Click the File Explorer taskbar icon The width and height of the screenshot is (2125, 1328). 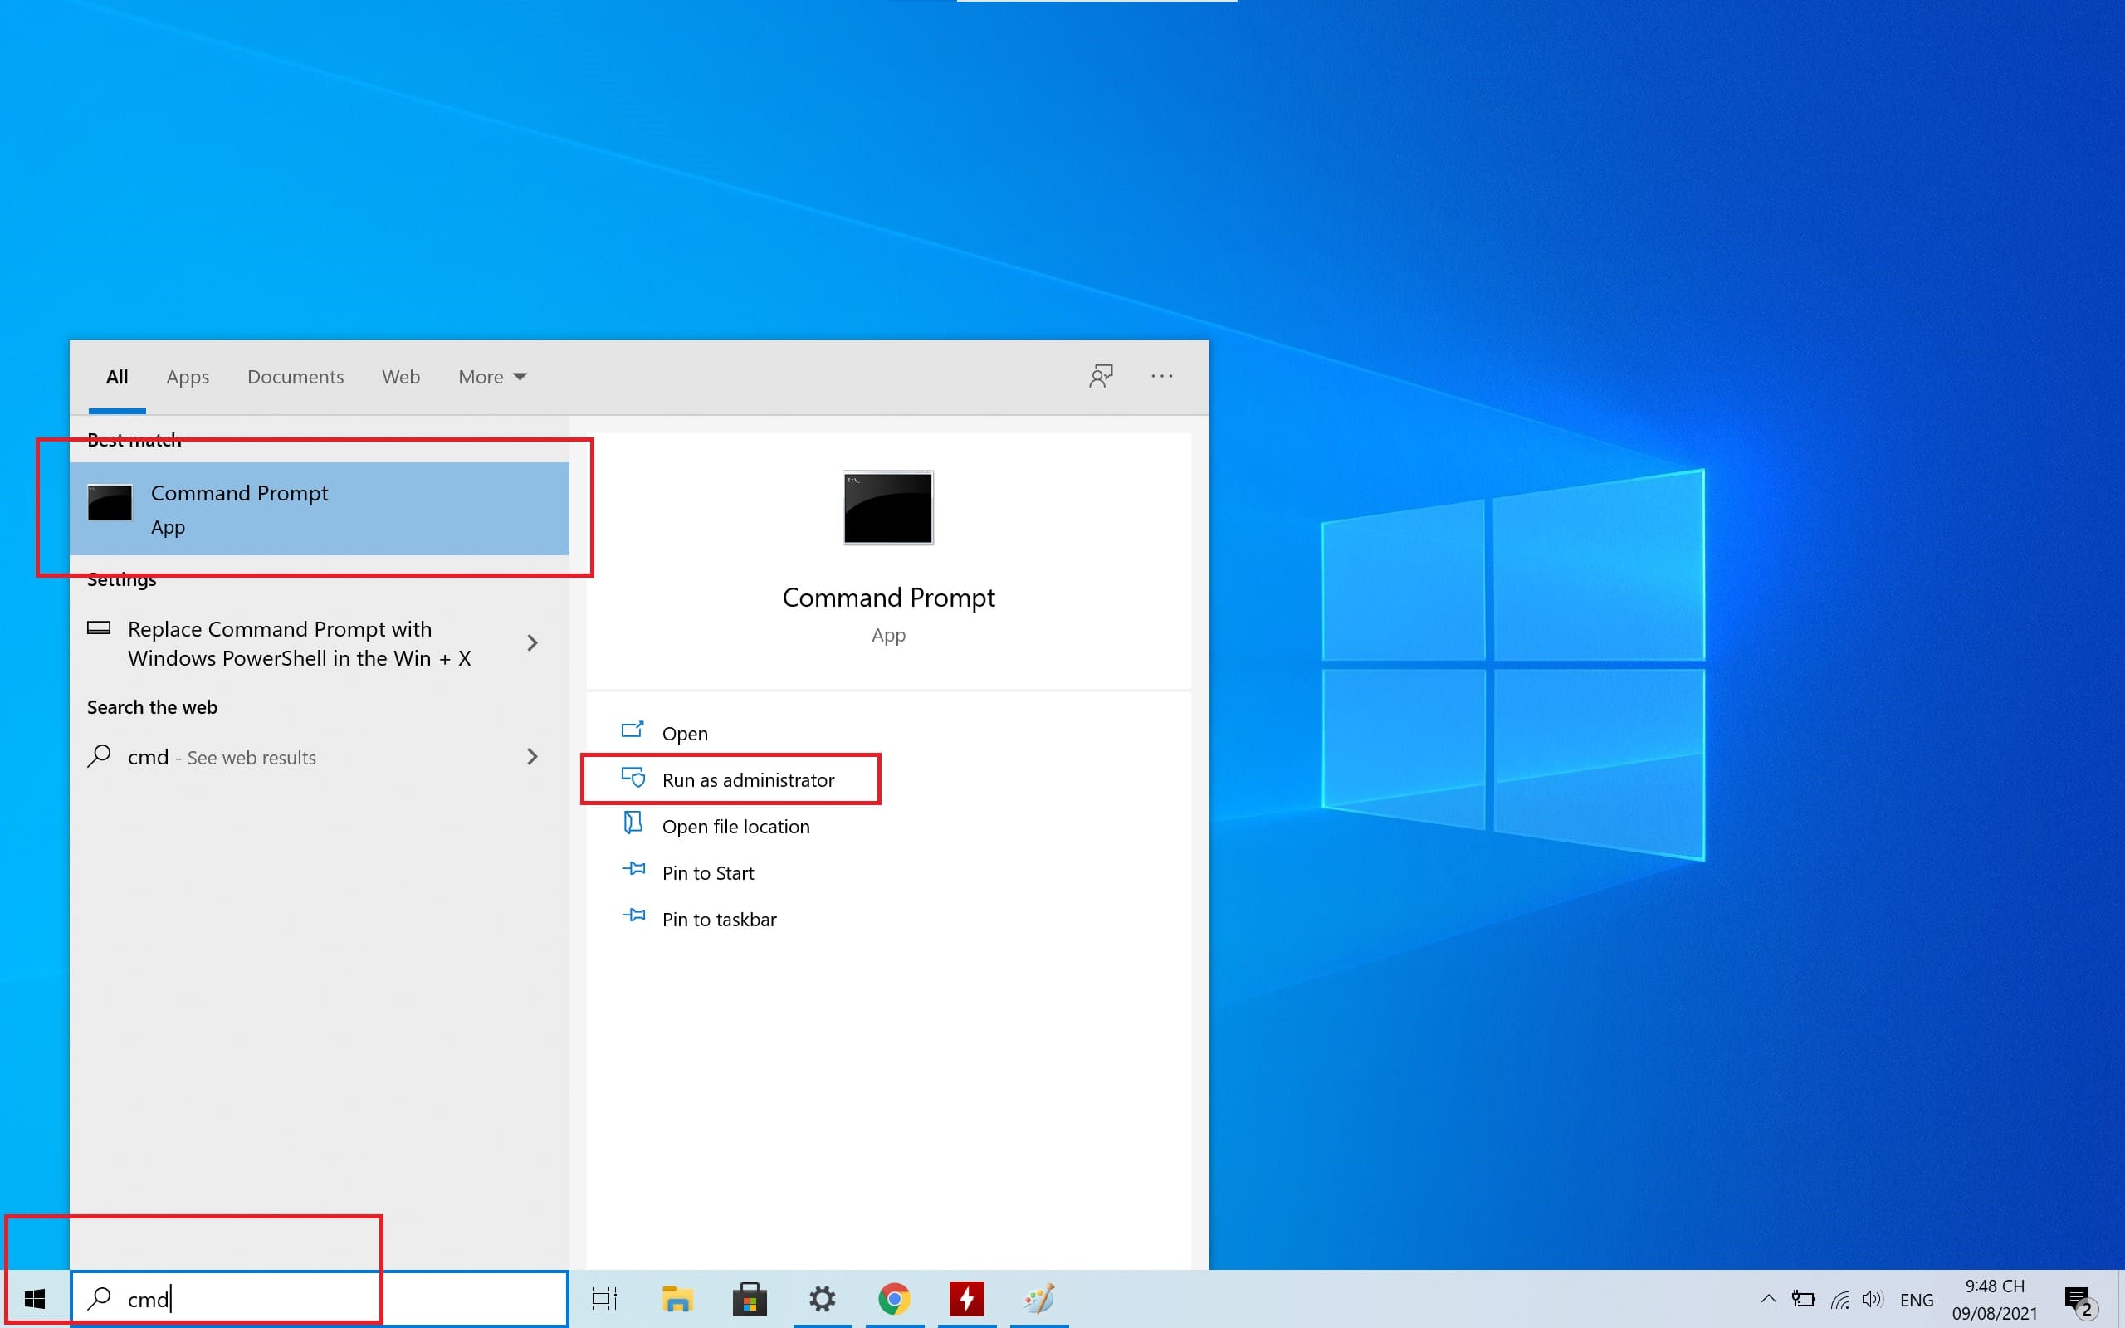675,1297
